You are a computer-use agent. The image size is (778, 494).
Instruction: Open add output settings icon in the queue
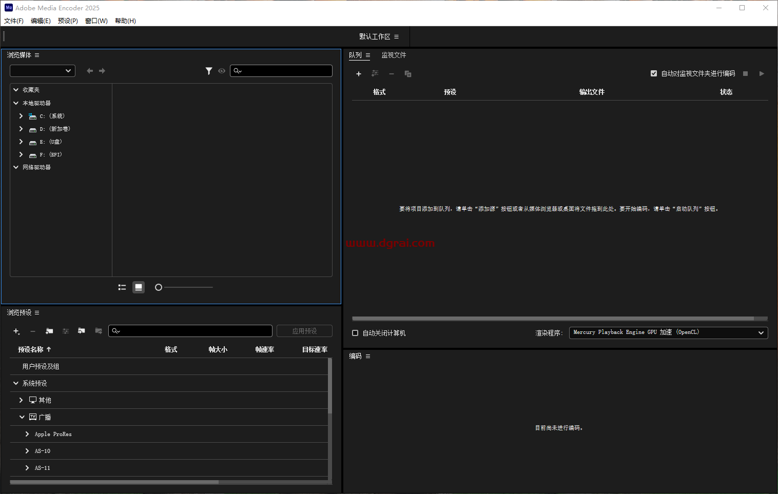click(375, 74)
